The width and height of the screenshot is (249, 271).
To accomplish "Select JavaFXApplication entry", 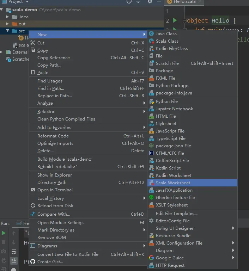I will [x=192, y=190].
